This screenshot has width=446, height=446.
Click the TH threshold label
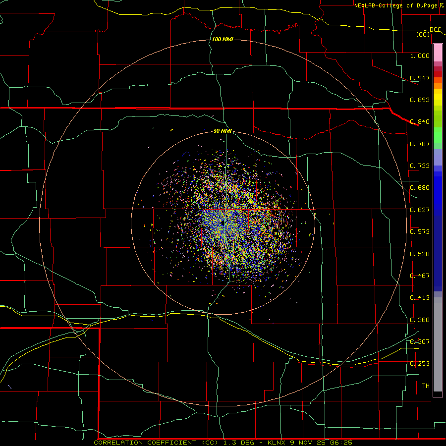(426, 386)
